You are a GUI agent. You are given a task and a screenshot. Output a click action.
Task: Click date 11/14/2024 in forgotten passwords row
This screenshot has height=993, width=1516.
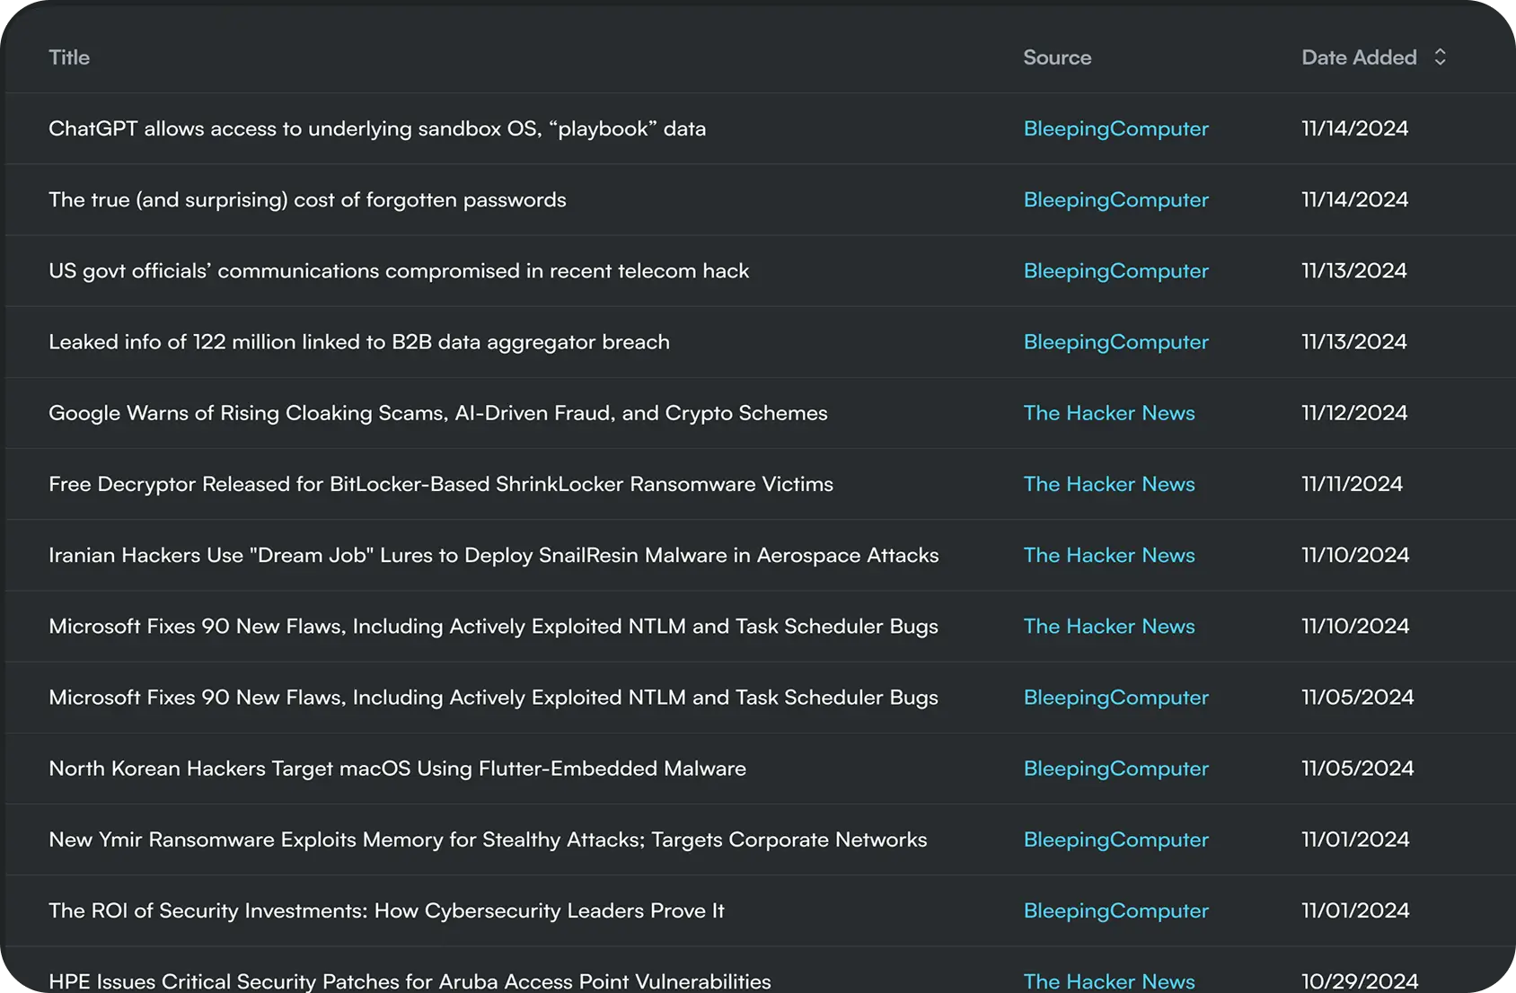(x=1354, y=199)
